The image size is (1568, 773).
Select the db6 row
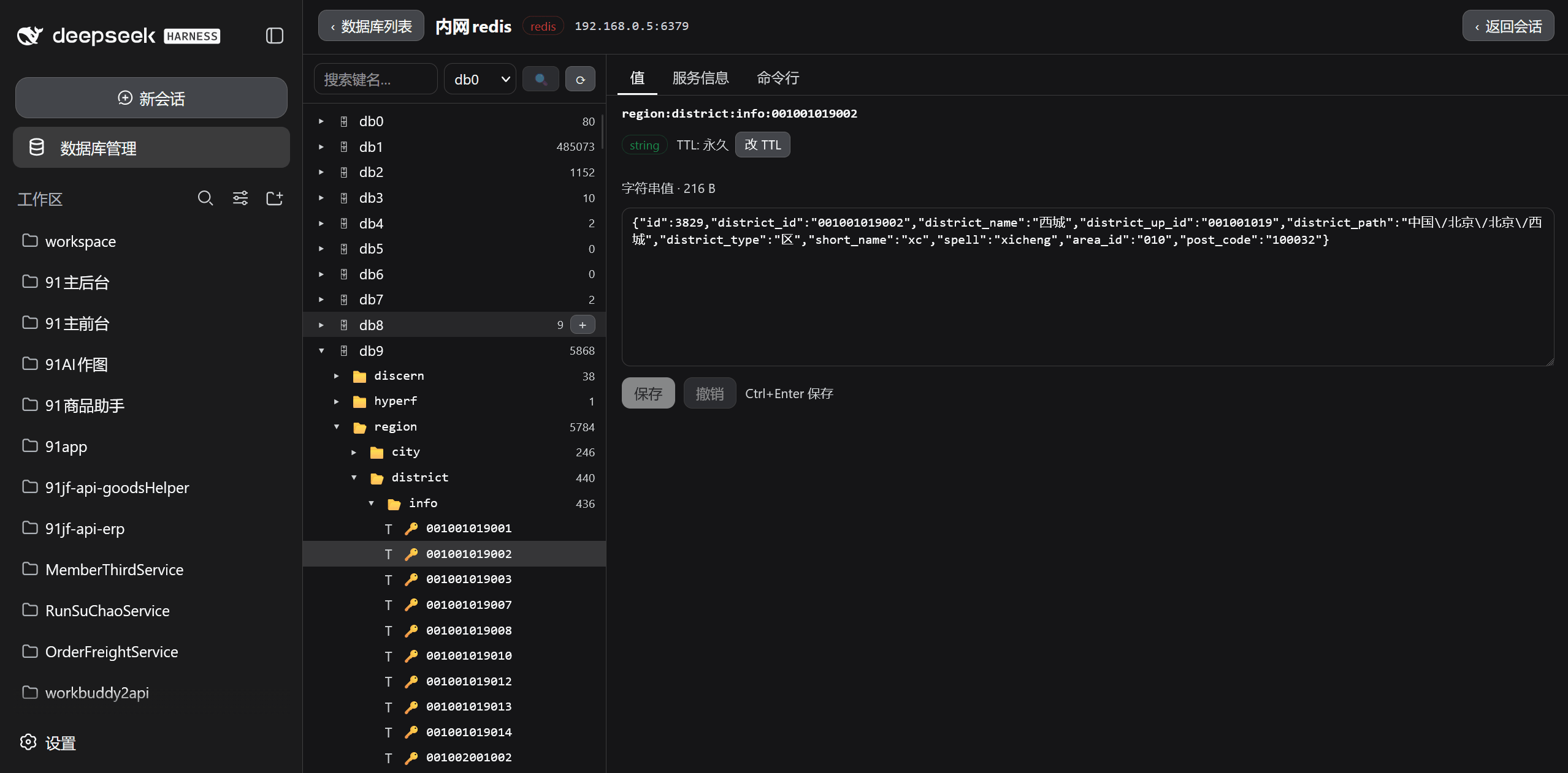(x=454, y=274)
